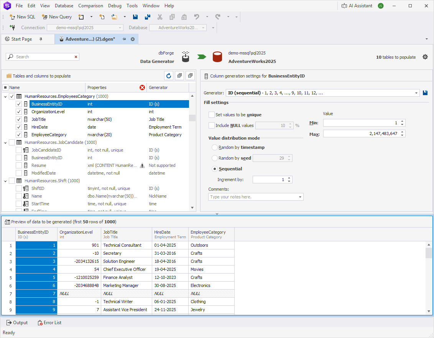The width and height of the screenshot is (434, 338).
Task: Collapse the HumanResources.Shift tree node
Action: 5,181
